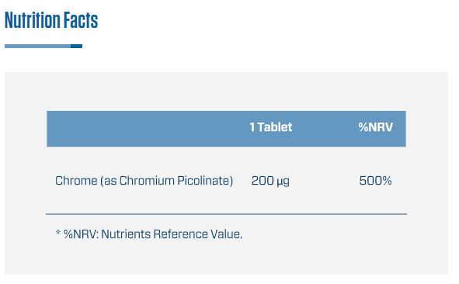Click the word Reference in footnote
Viewport: 459px width, 284px height.
click(x=180, y=234)
